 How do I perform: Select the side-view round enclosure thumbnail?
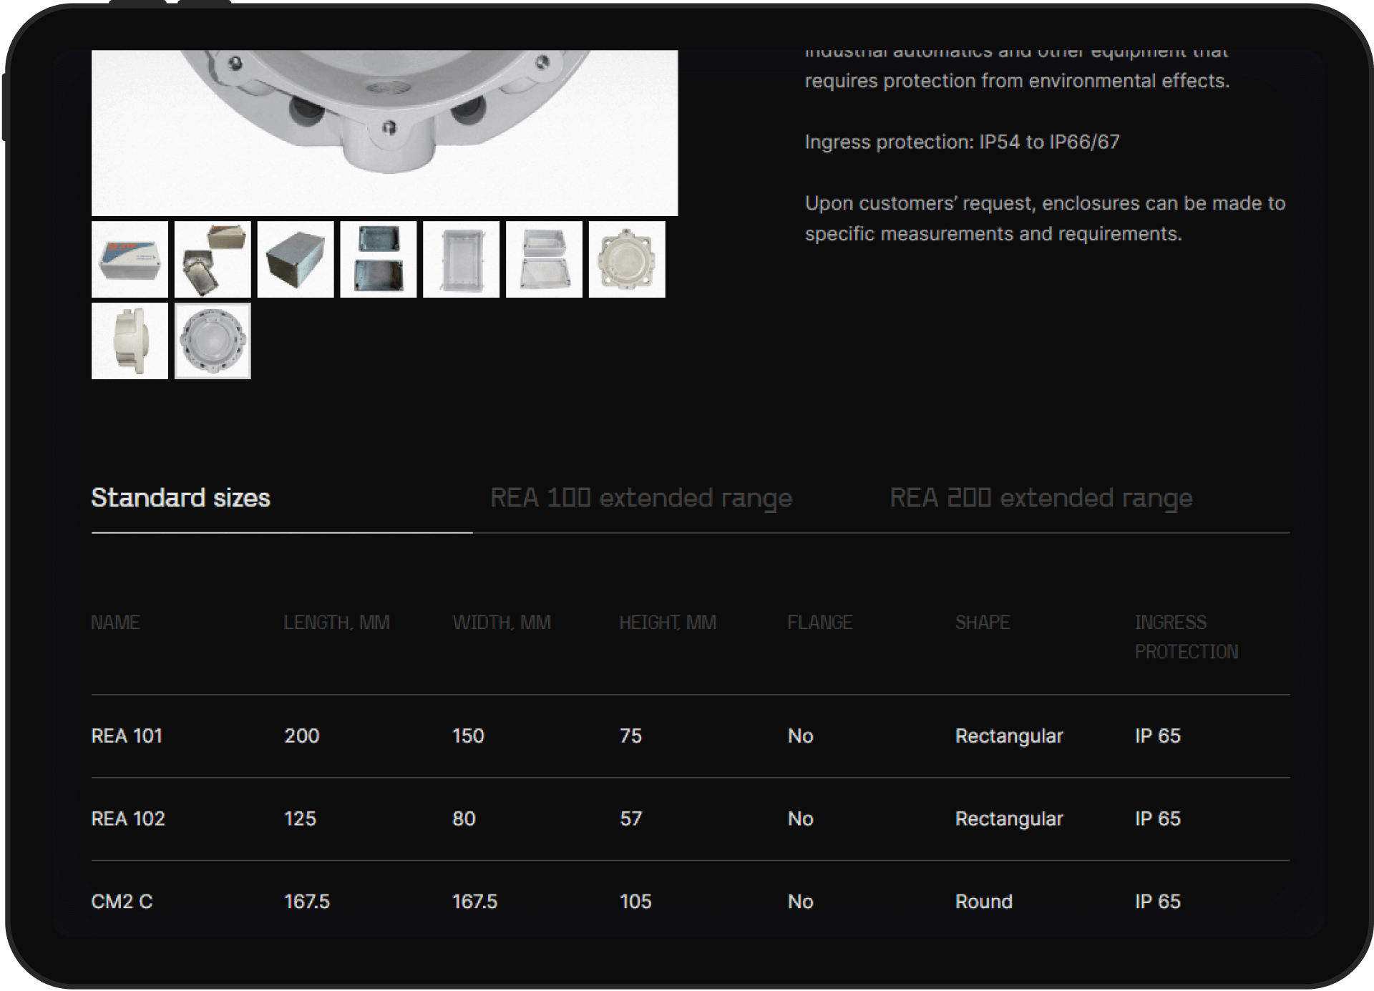(x=130, y=341)
